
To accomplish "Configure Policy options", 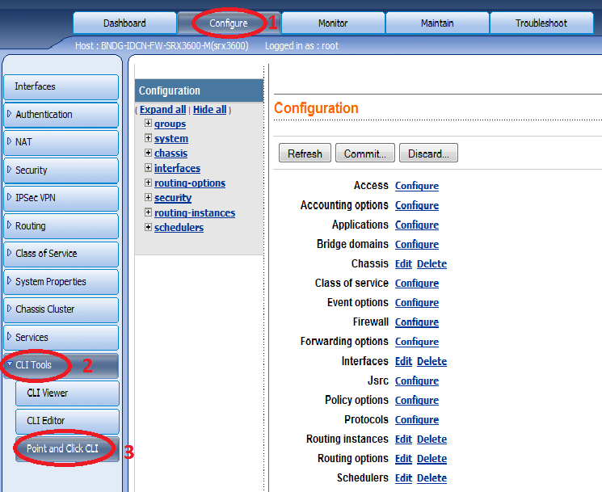I will [x=417, y=401].
